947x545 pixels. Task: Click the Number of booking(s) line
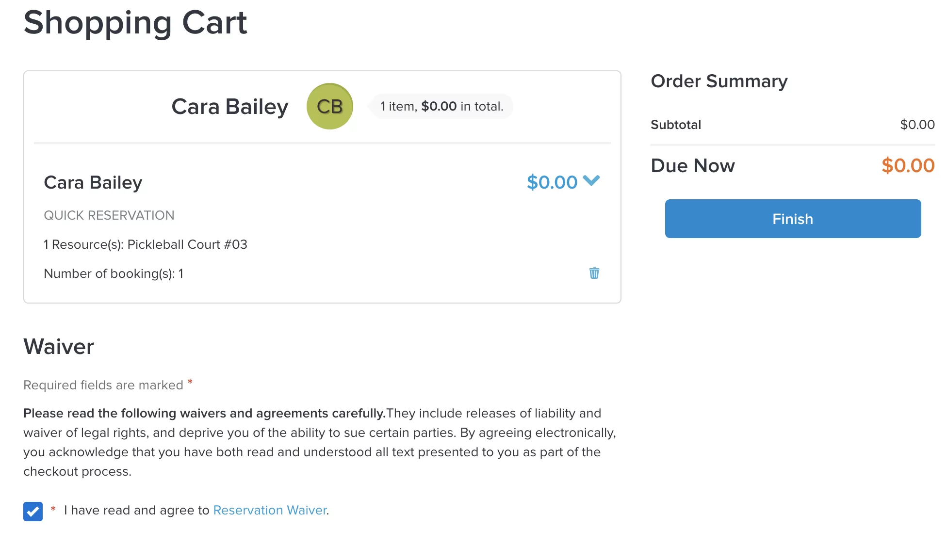114,273
